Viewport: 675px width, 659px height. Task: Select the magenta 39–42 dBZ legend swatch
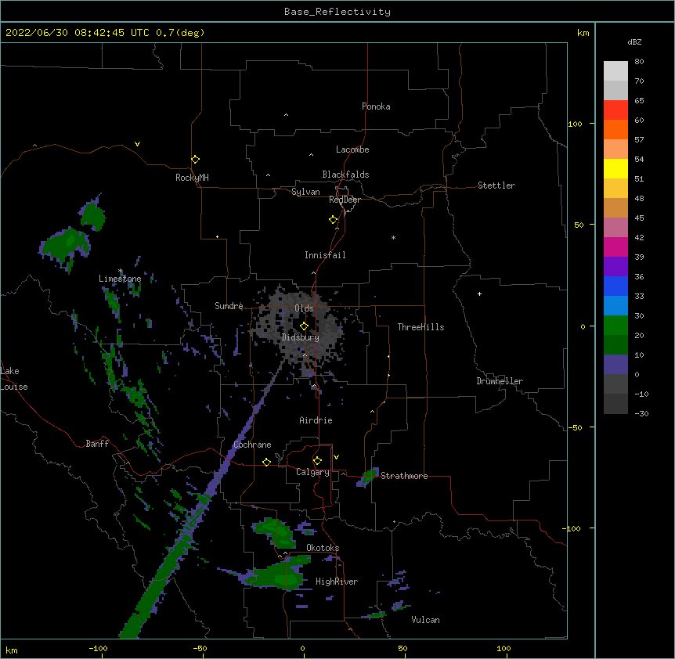point(615,247)
